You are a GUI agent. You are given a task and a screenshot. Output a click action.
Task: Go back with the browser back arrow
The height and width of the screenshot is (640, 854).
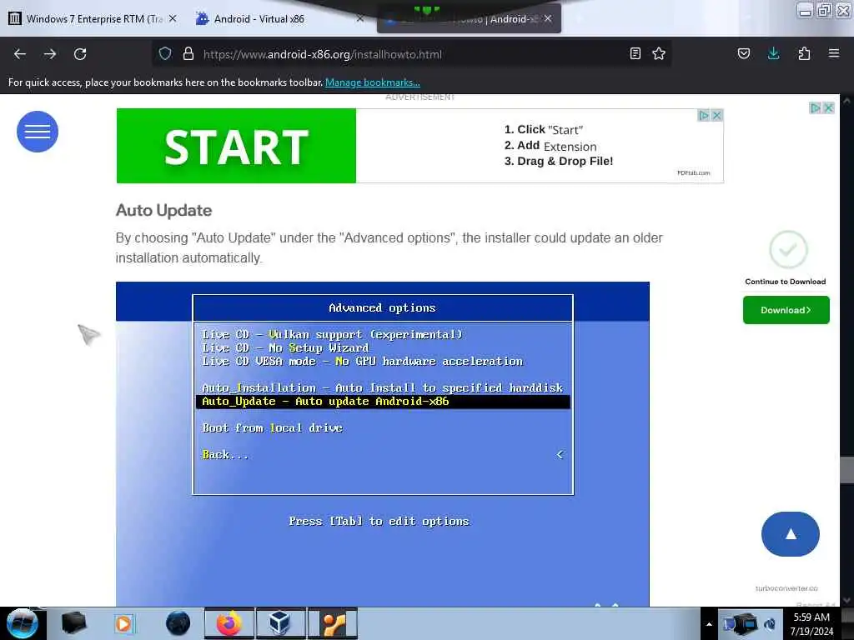(20, 54)
